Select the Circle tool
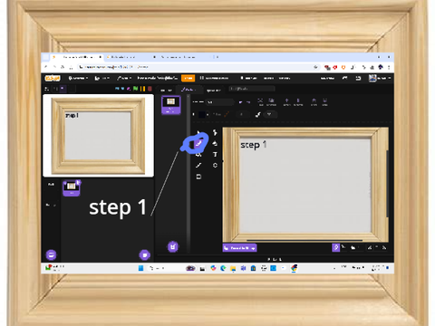Image resolution: width=435 pixels, height=326 pixels. (215, 166)
